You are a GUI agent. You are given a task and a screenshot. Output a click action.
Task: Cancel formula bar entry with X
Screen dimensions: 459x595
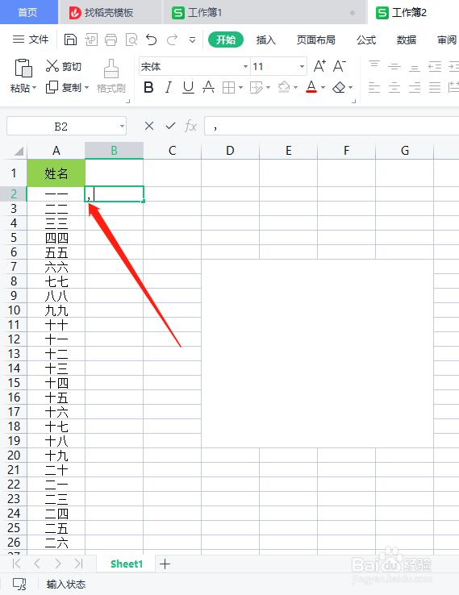(149, 126)
